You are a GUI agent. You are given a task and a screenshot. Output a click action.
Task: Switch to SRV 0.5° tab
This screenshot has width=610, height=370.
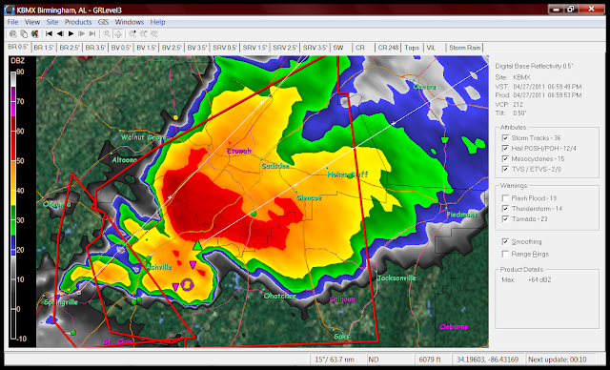pyautogui.click(x=225, y=48)
